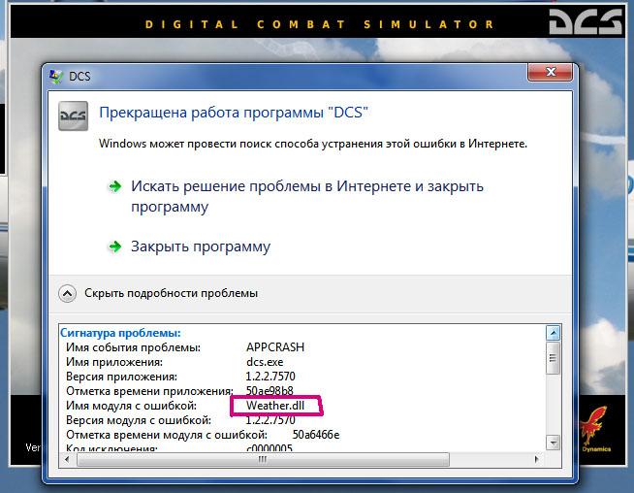634x493 pixels.
Task: Click the red eagle Dynamics logo
Action: coord(594,429)
